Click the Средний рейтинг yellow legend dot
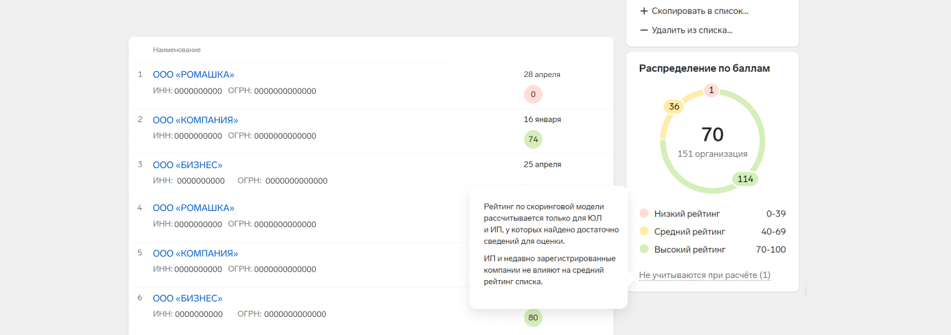This screenshot has height=335, width=951. (x=644, y=232)
